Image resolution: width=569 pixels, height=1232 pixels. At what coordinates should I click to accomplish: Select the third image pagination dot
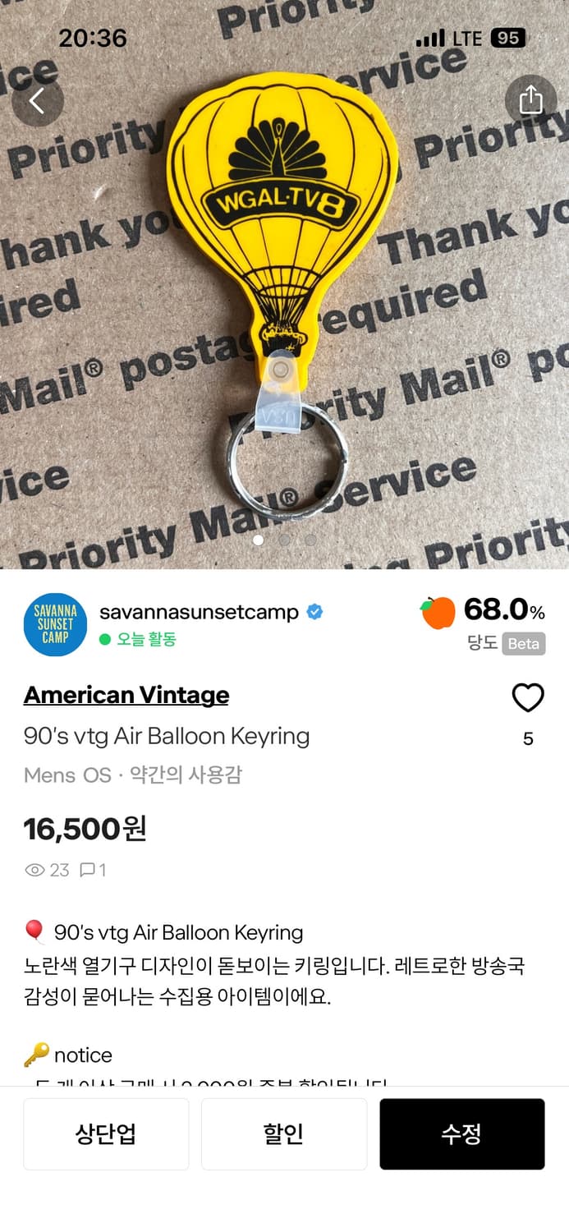click(310, 540)
